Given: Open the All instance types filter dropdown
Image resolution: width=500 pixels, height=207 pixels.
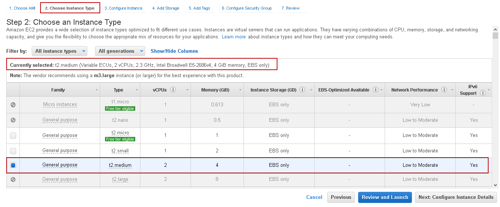Looking at the screenshot, I should pyautogui.click(x=59, y=51).
